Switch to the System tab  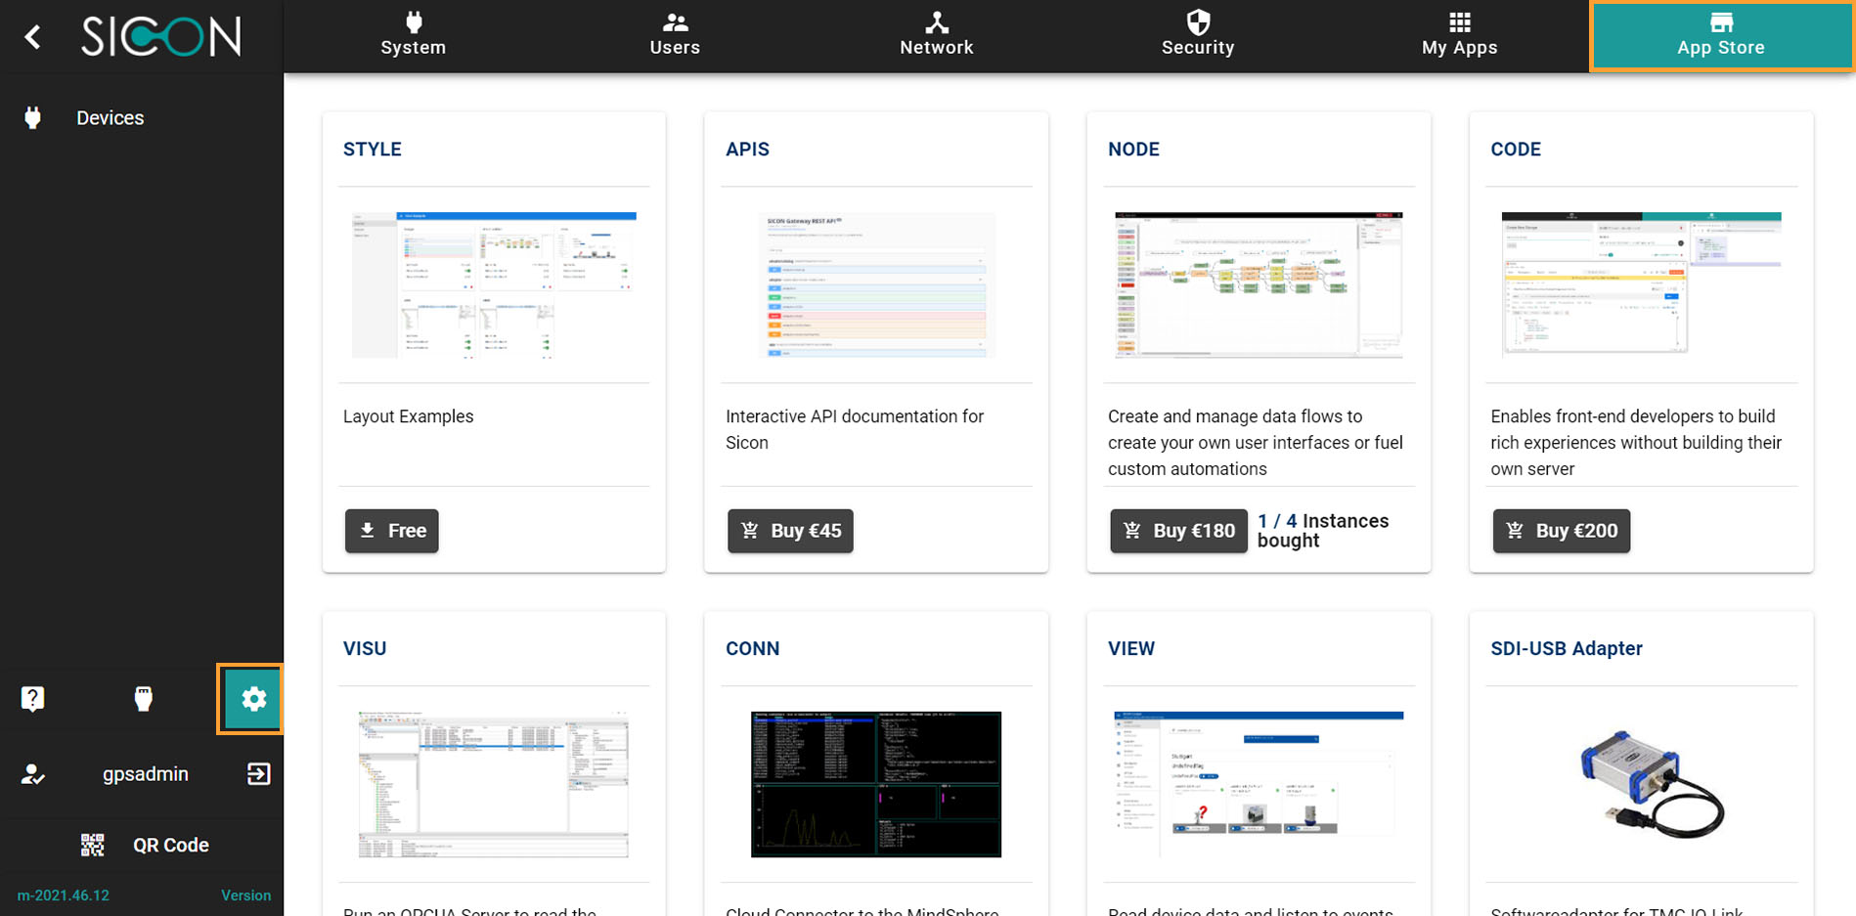[x=413, y=36]
